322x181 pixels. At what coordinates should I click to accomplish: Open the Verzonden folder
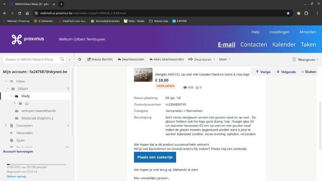click(24, 133)
